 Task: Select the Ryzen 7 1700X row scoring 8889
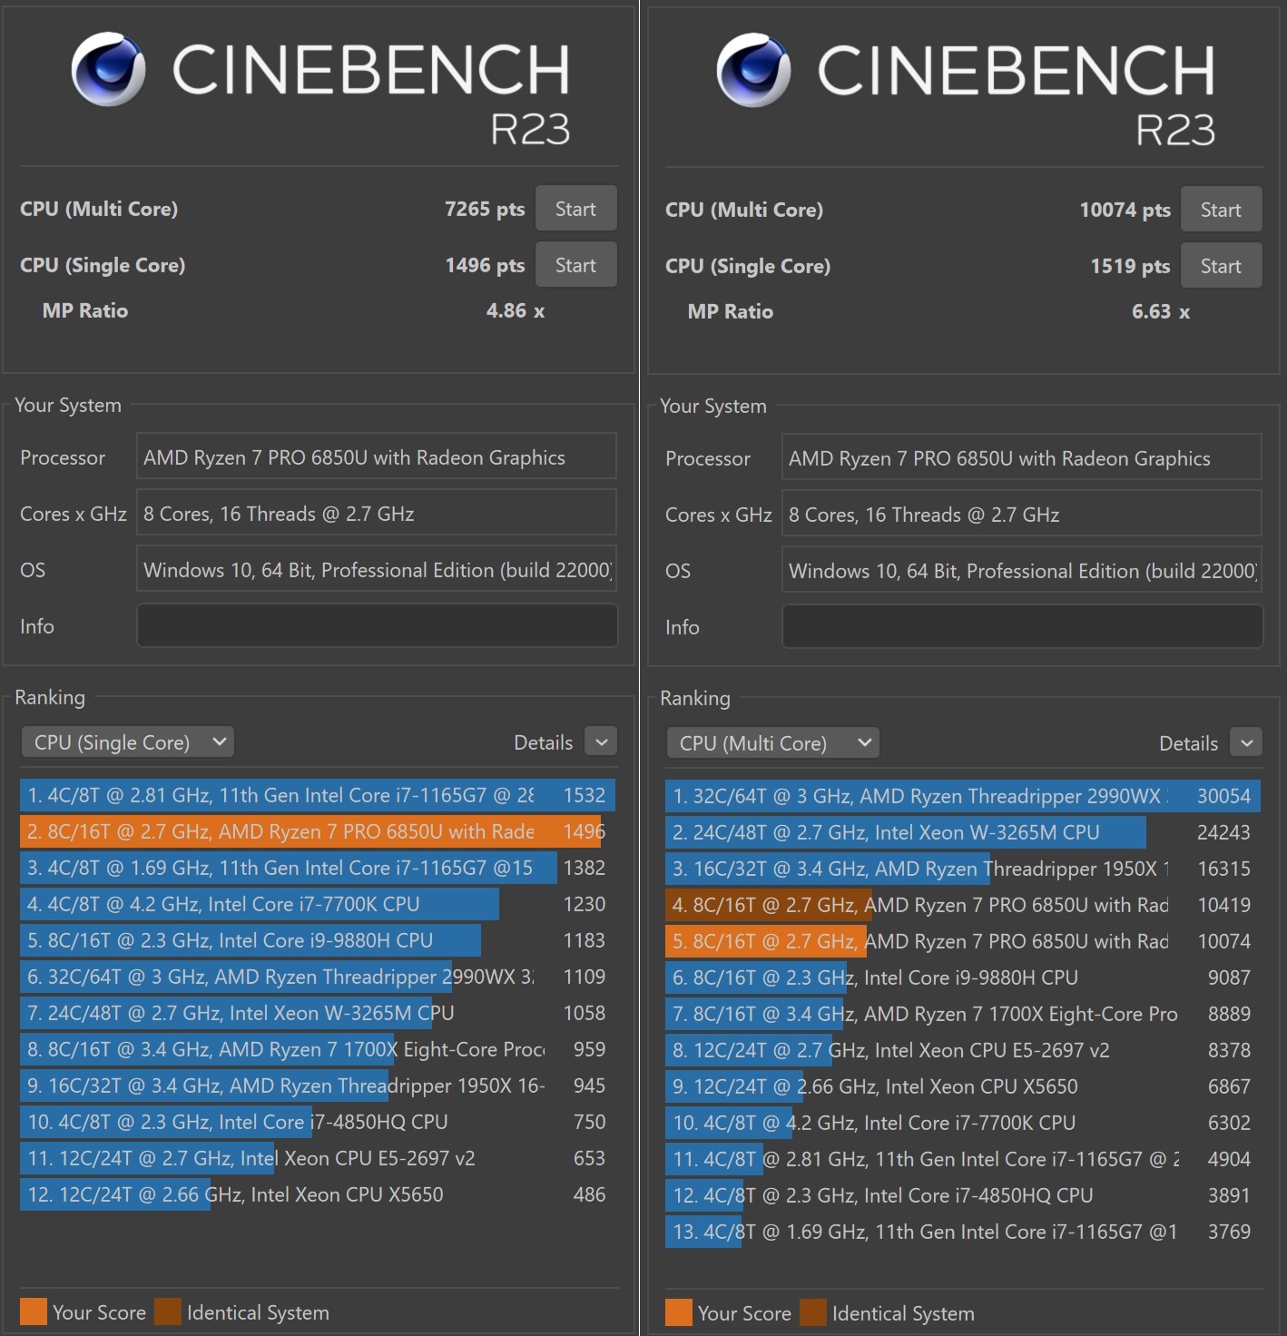point(963,1014)
